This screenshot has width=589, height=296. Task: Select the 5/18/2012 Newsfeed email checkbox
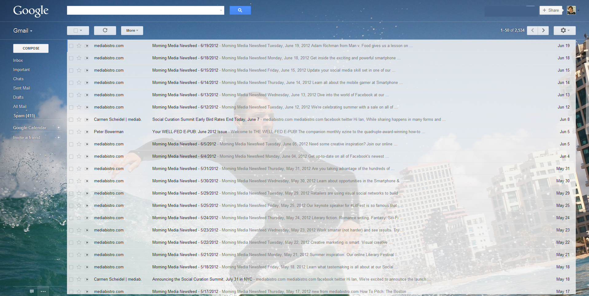tap(71, 267)
